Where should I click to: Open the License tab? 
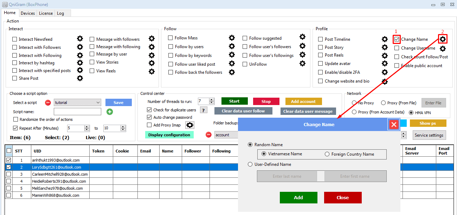(46, 13)
